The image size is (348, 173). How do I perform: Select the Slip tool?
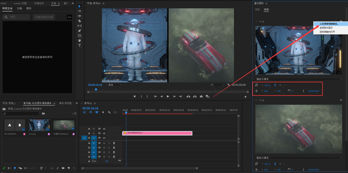pyautogui.click(x=80, y=26)
